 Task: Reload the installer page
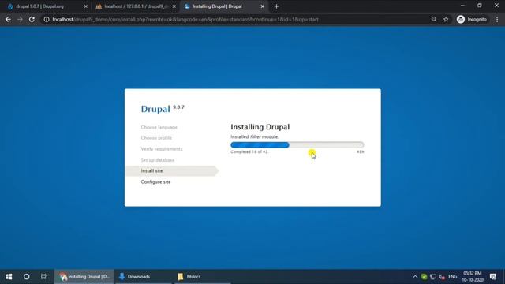[x=32, y=19]
